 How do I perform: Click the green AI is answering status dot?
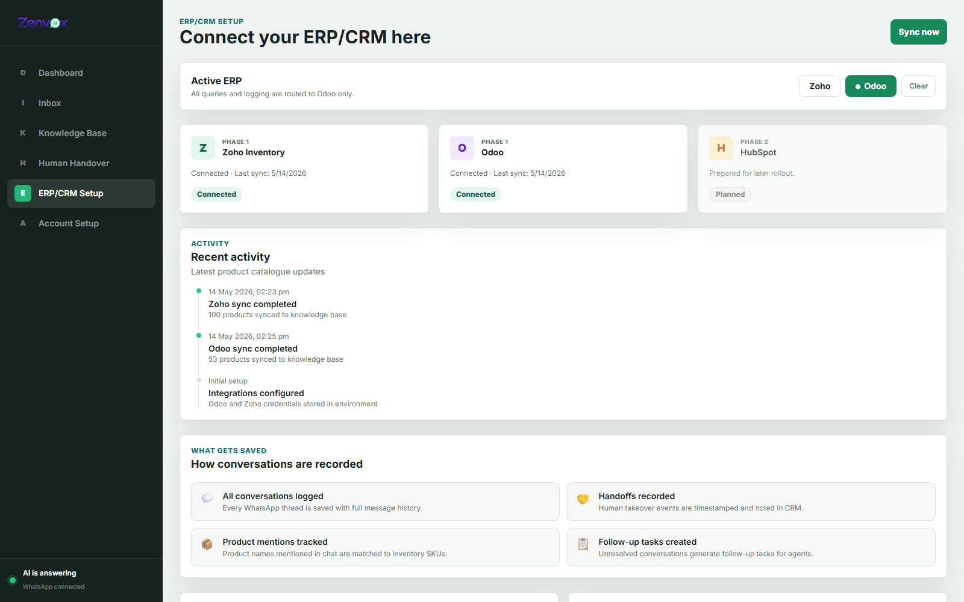(x=12, y=580)
